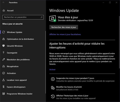Click the update status icon with green check
Viewport: 120px width, 102px height.
[53, 19]
